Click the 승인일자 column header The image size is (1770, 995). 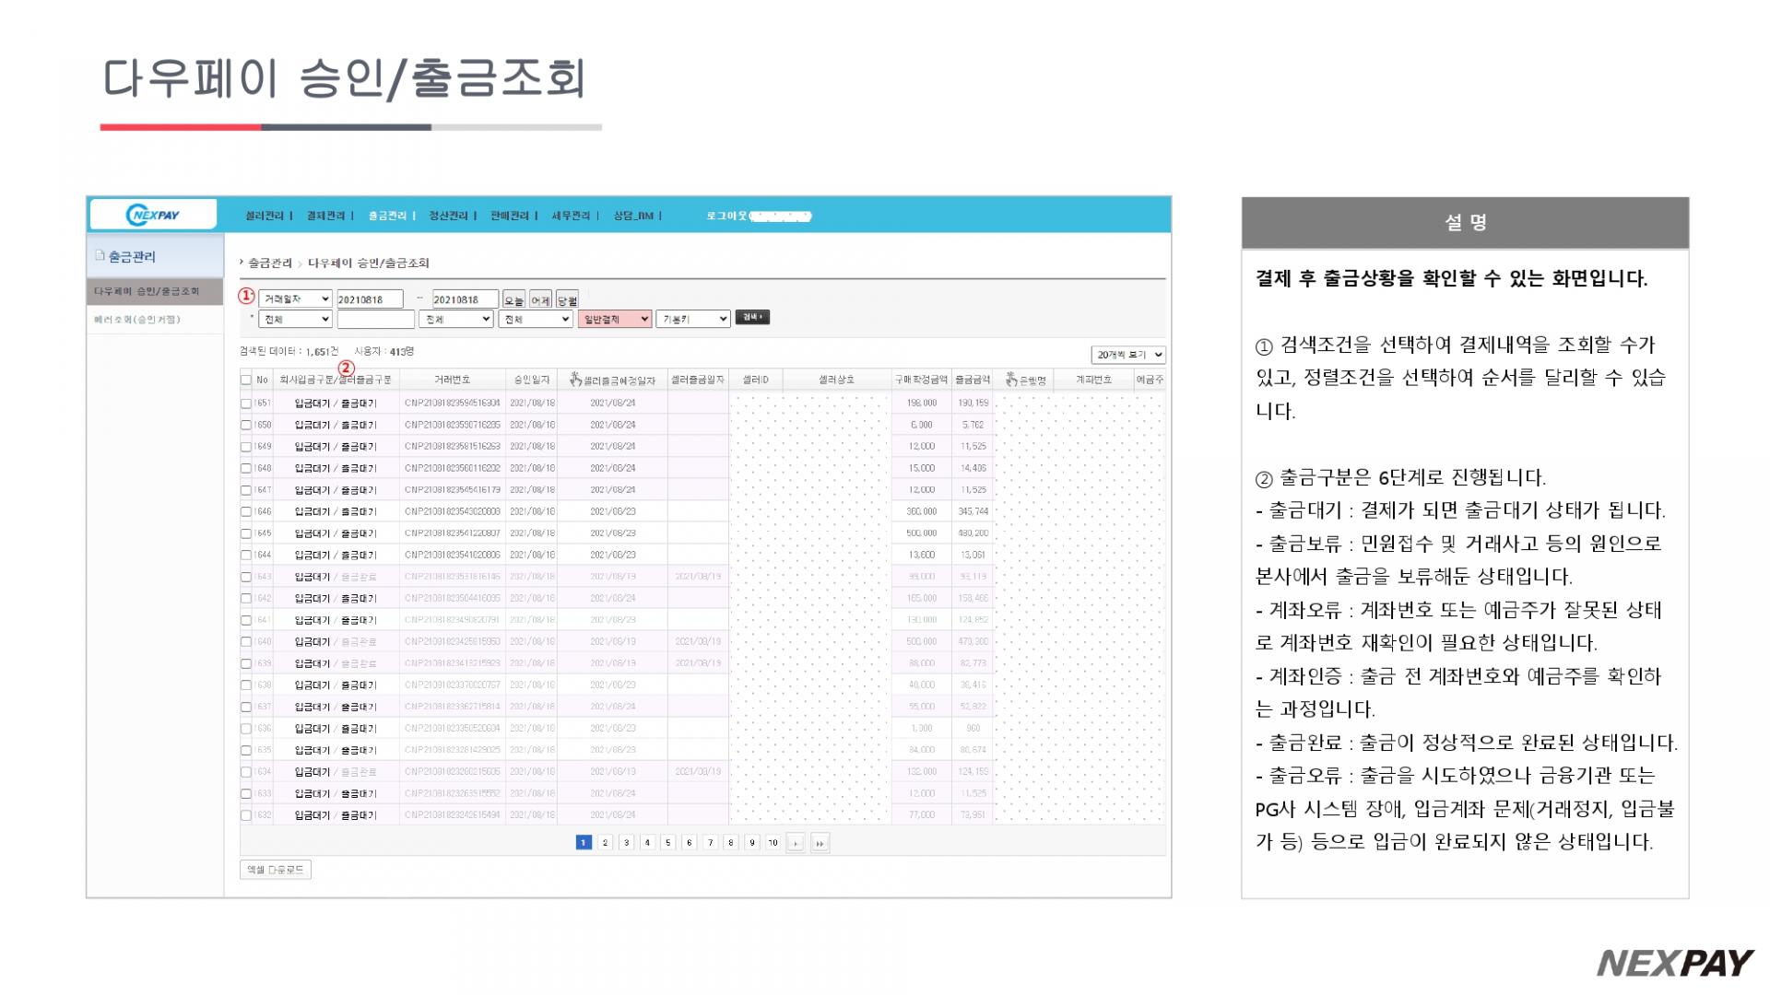point(532,380)
